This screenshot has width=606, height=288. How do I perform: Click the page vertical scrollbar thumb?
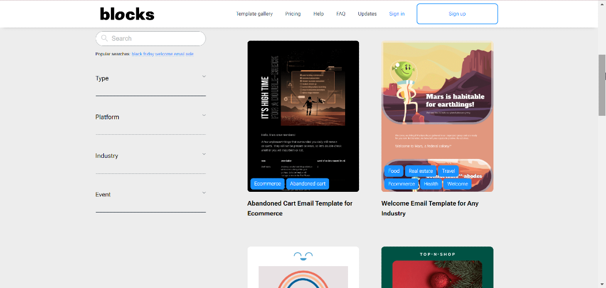pos(602,85)
